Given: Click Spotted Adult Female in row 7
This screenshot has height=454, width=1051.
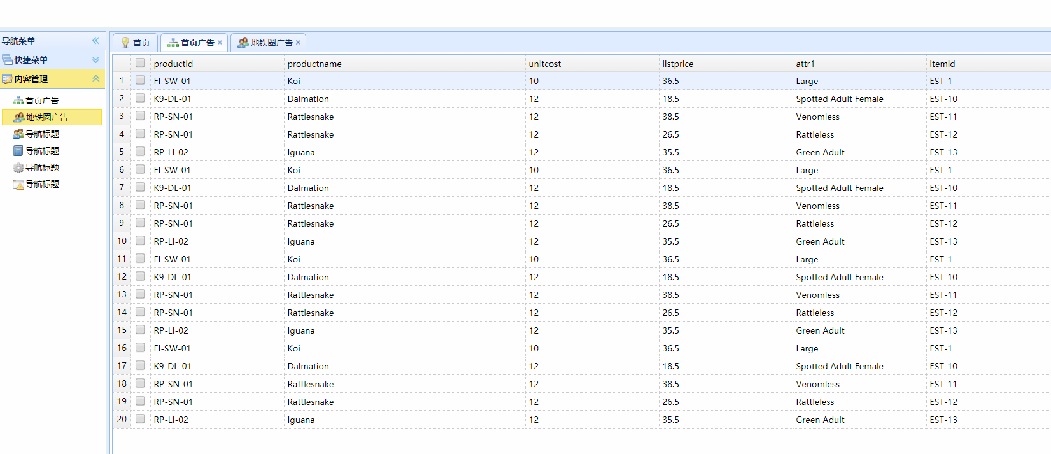Looking at the screenshot, I should tap(840, 188).
